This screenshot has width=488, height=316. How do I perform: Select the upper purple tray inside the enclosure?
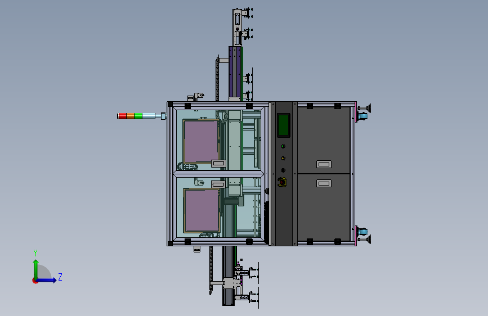[x=202, y=142]
